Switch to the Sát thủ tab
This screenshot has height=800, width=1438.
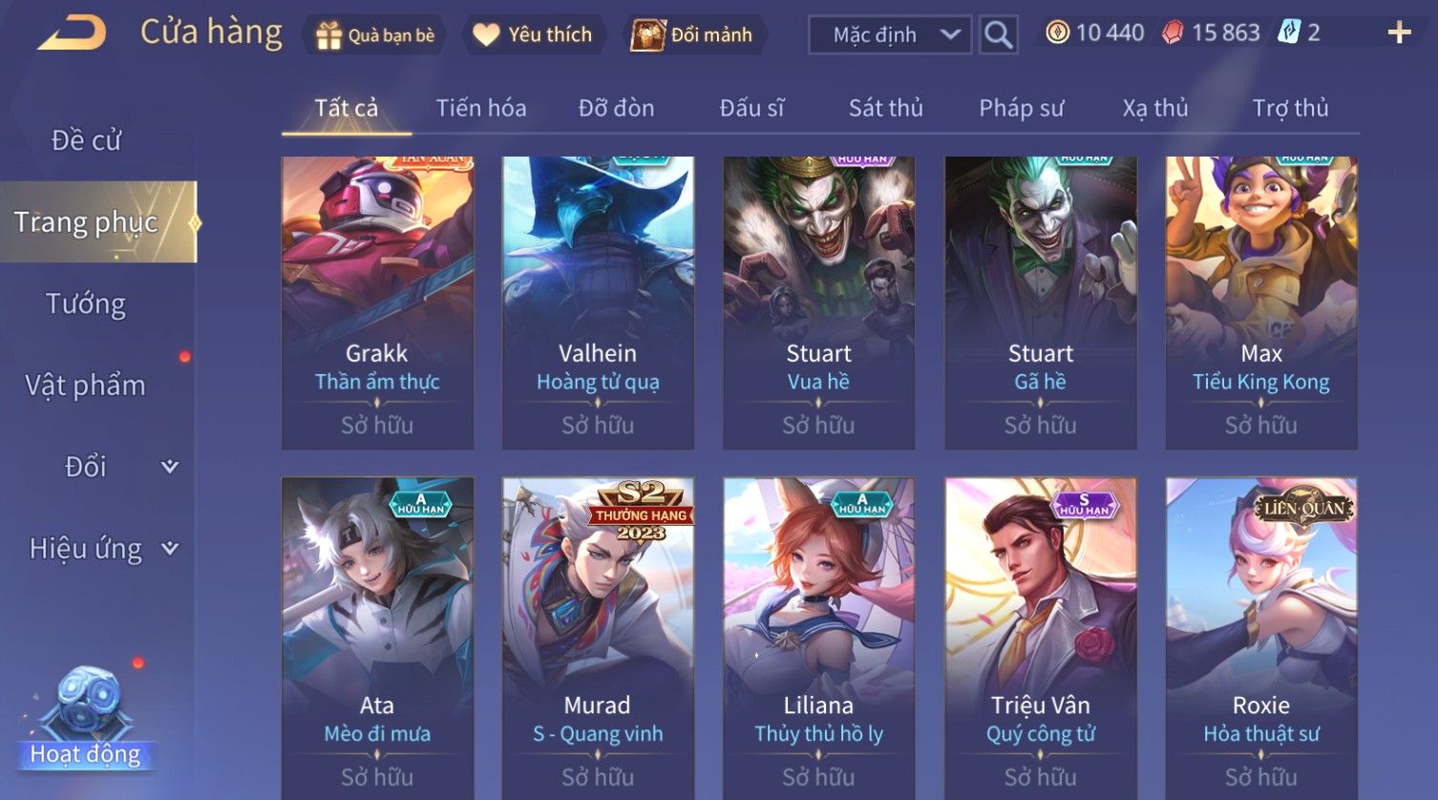(886, 108)
